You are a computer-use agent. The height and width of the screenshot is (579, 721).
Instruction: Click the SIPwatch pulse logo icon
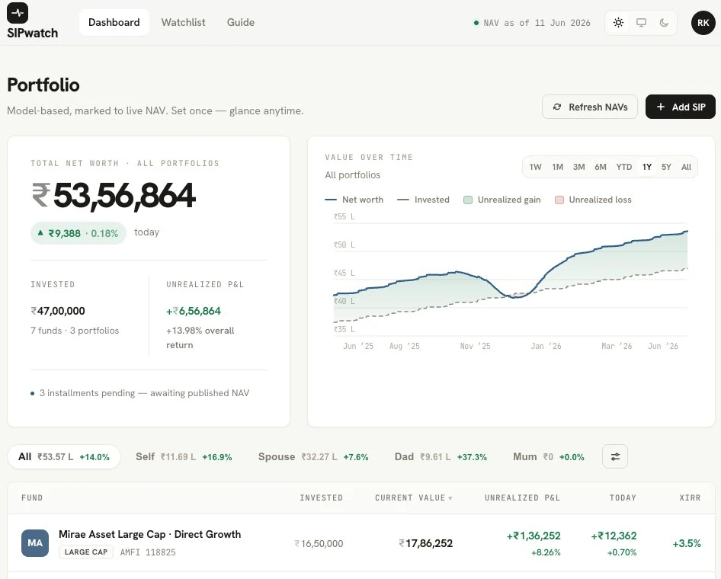tap(18, 13)
